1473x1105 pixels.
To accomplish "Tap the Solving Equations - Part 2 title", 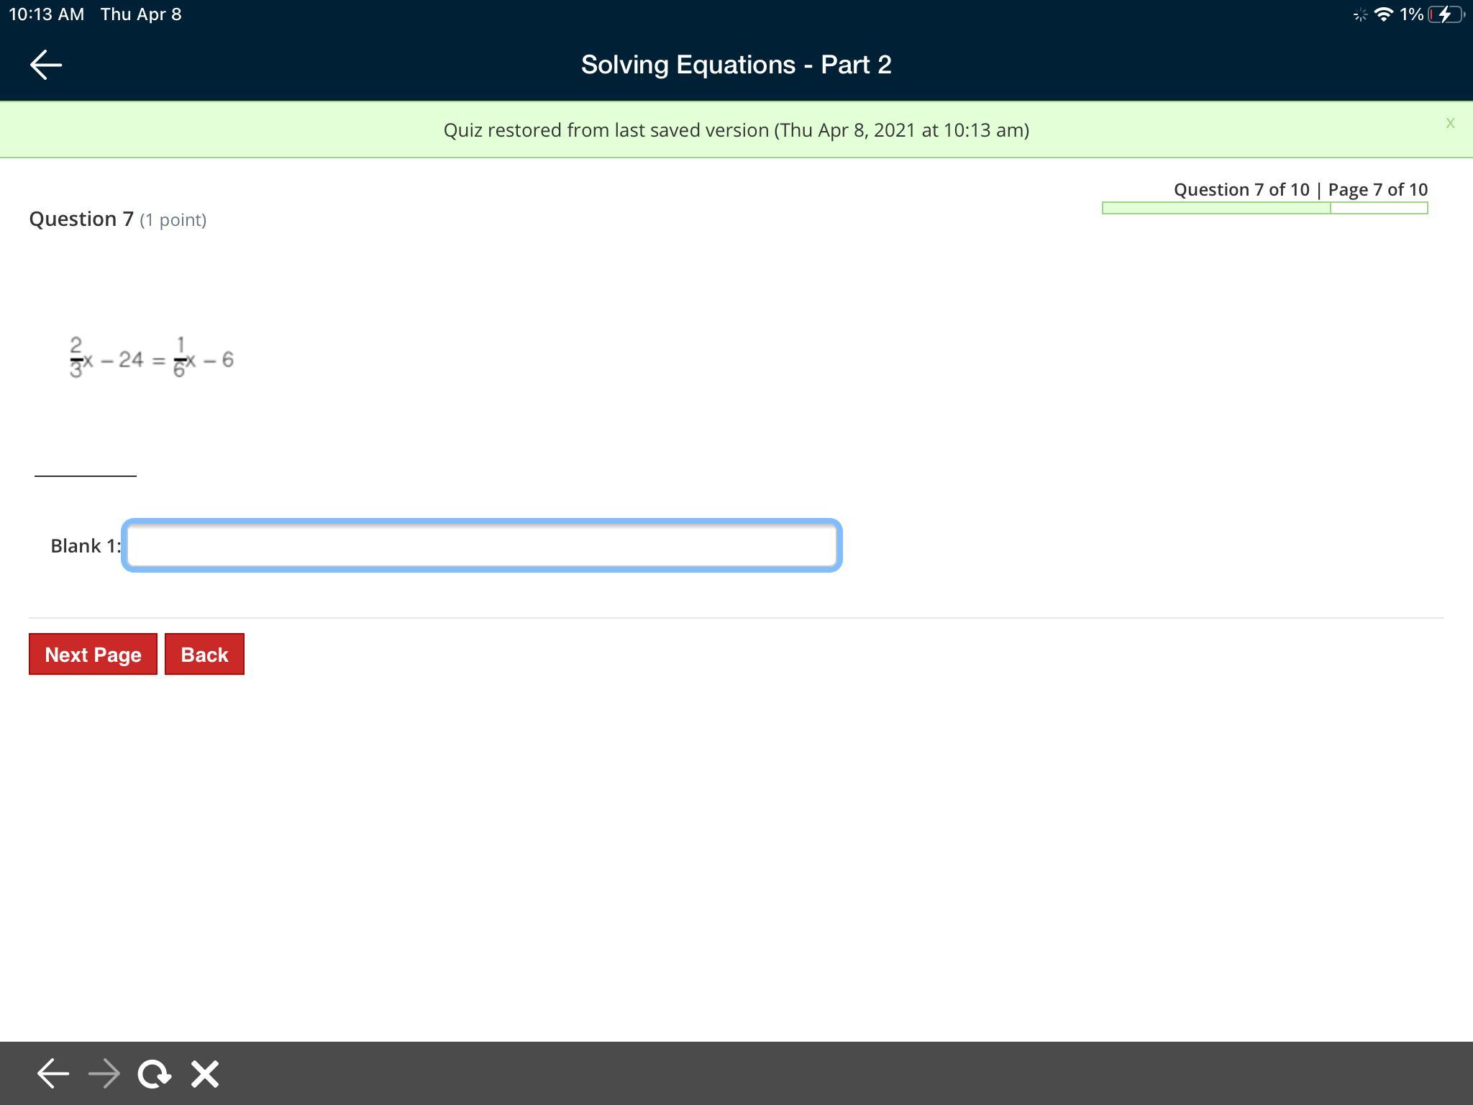I will (x=736, y=65).
